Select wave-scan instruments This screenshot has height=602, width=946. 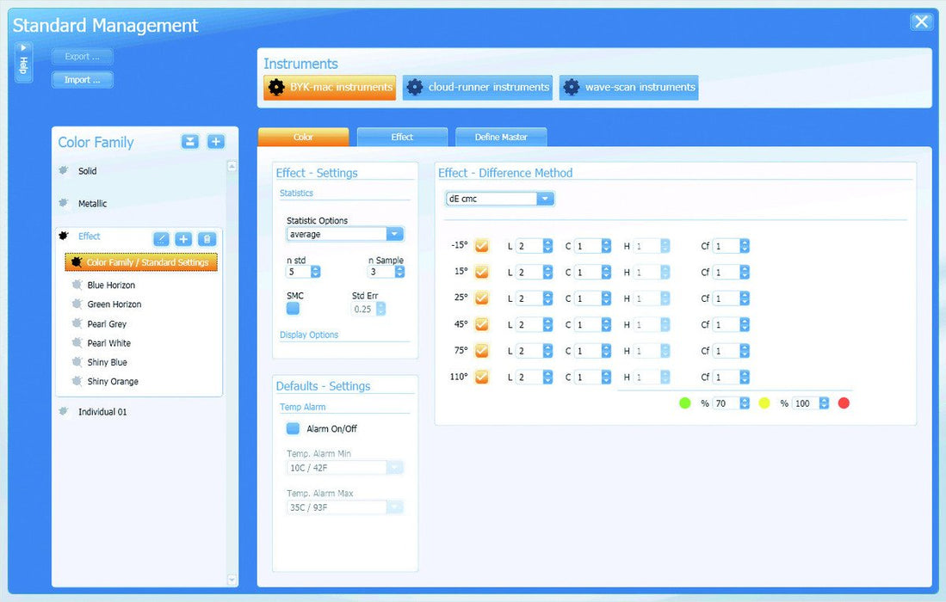pyautogui.click(x=628, y=87)
